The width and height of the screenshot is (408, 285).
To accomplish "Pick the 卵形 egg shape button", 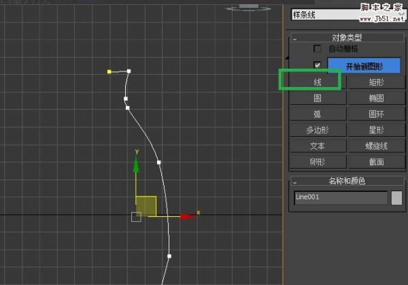I will click(x=318, y=162).
